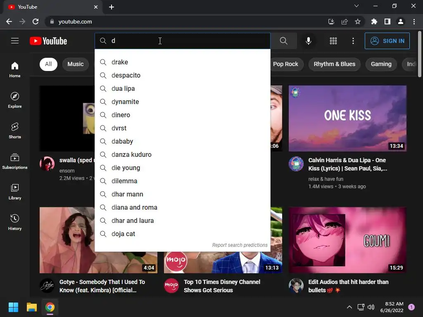This screenshot has width=423, height=317.
Task: Open a new browser tab
Action: coord(112,7)
